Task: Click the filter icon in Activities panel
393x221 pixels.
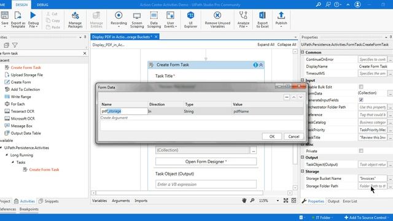Action: (x=15, y=45)
